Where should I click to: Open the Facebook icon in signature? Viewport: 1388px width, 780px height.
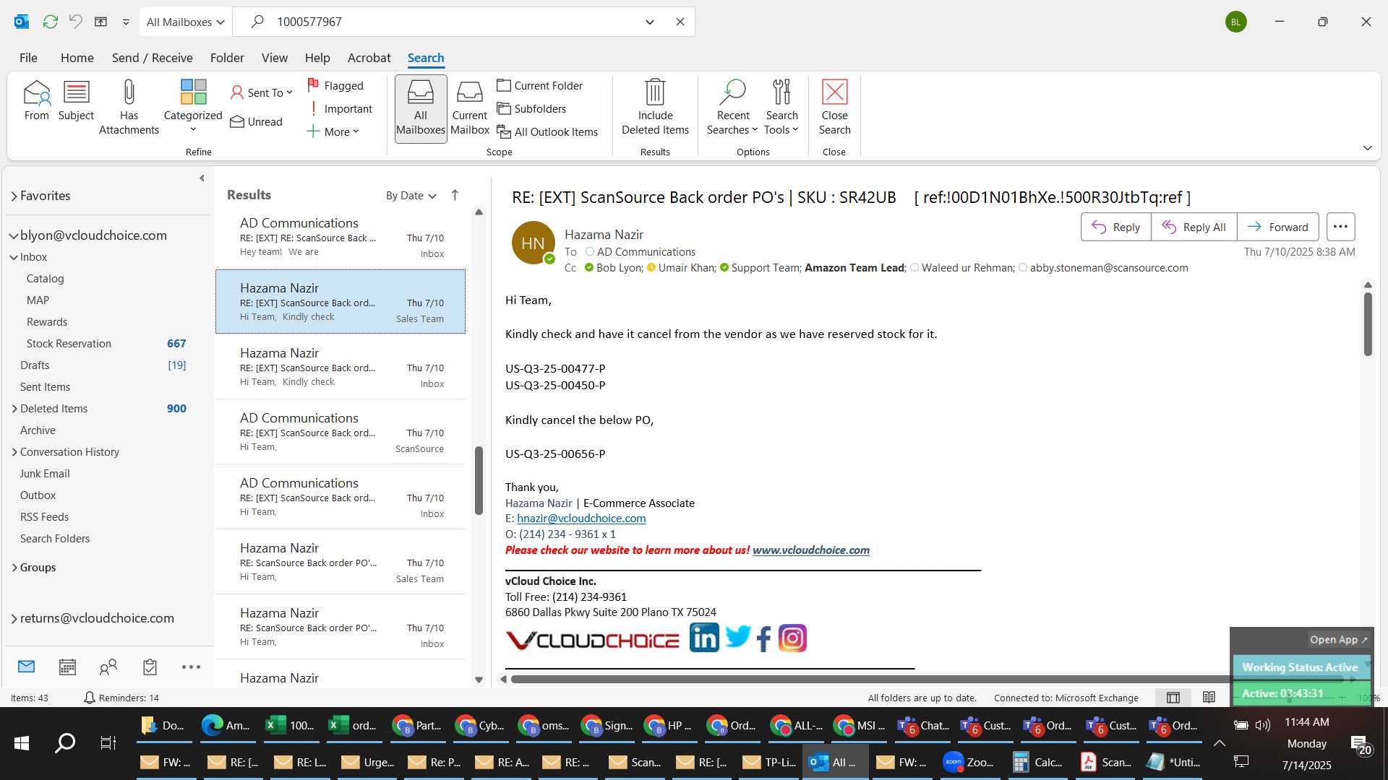click(x=764, y=638)
